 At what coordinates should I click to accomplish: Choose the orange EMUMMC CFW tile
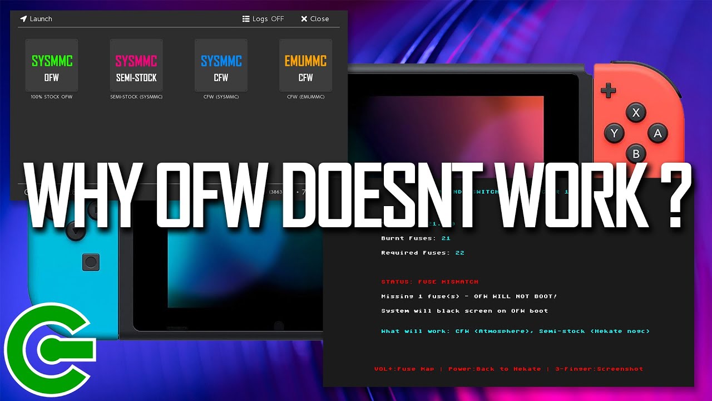coord(305,66)
